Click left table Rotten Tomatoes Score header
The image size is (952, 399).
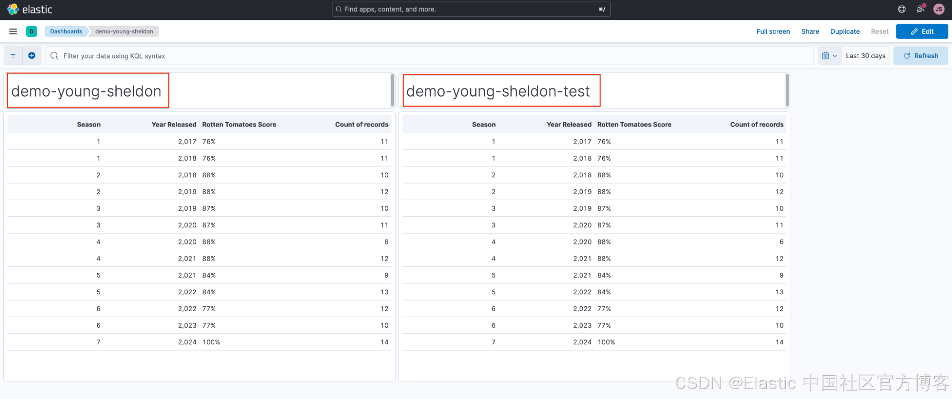239,125
